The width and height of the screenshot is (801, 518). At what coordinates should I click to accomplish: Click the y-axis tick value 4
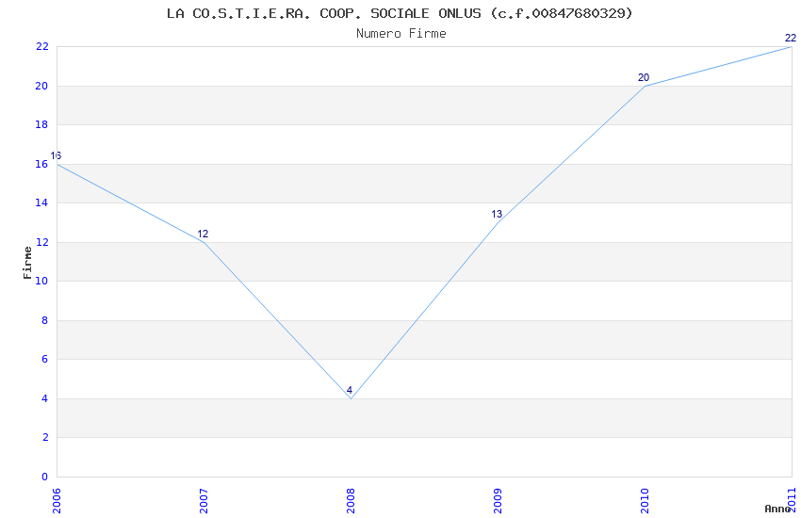[x=45, y=398]
